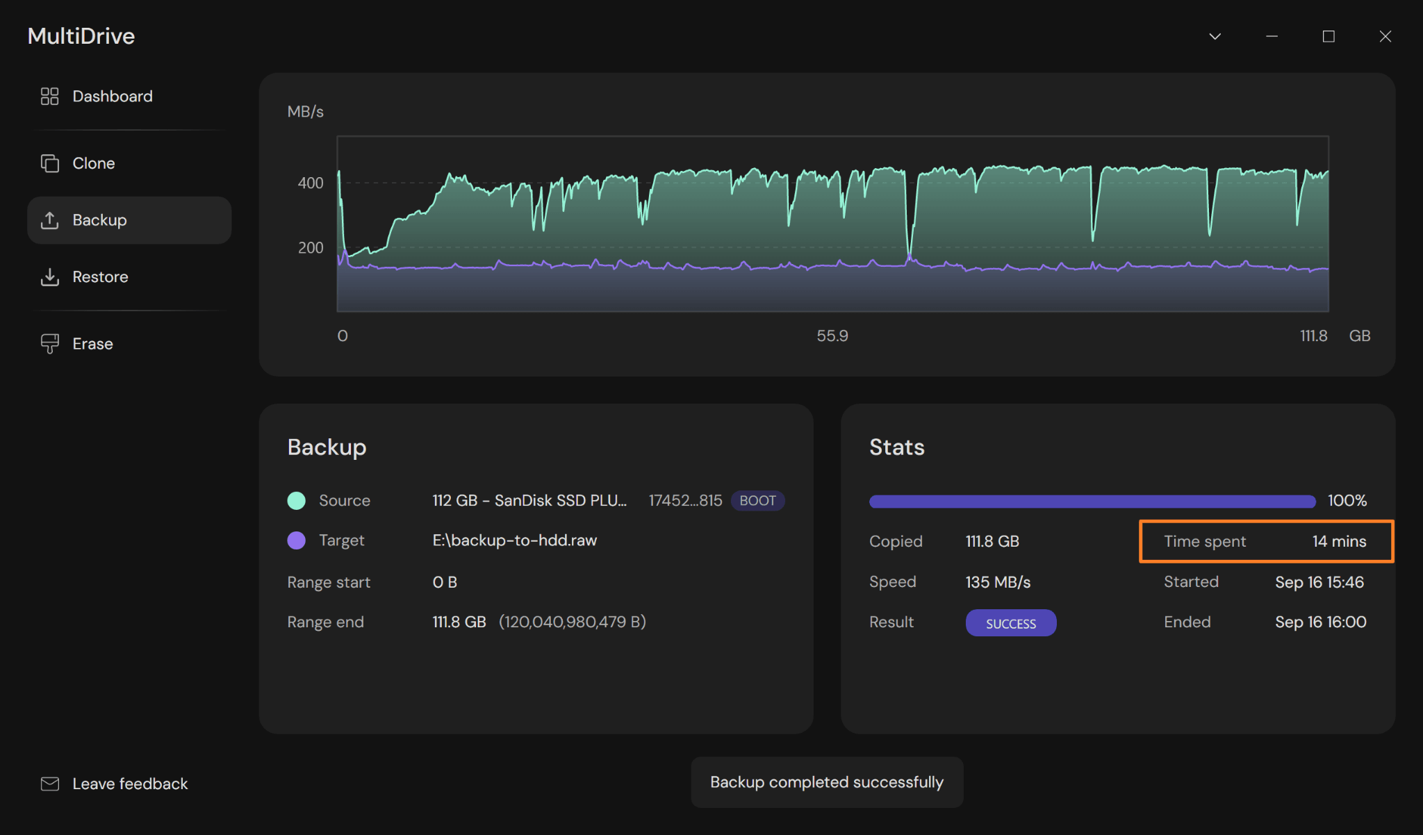This screenshot has height=835, width=1423.
Task: Click the SUCCESS result badge
Action: coord(1011,623)
